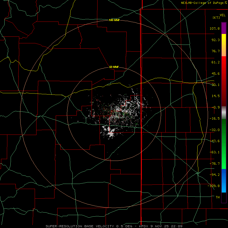The height and width of the screenshot is (228, 228).
Task: Click the 107.8 legend value
Action: pyautogui.click(x=215, y=28)
